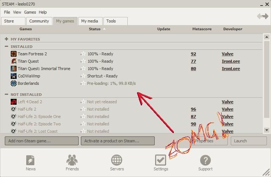Switch to the Community tab
Screen dimensions: 271x177
(39, 21)
